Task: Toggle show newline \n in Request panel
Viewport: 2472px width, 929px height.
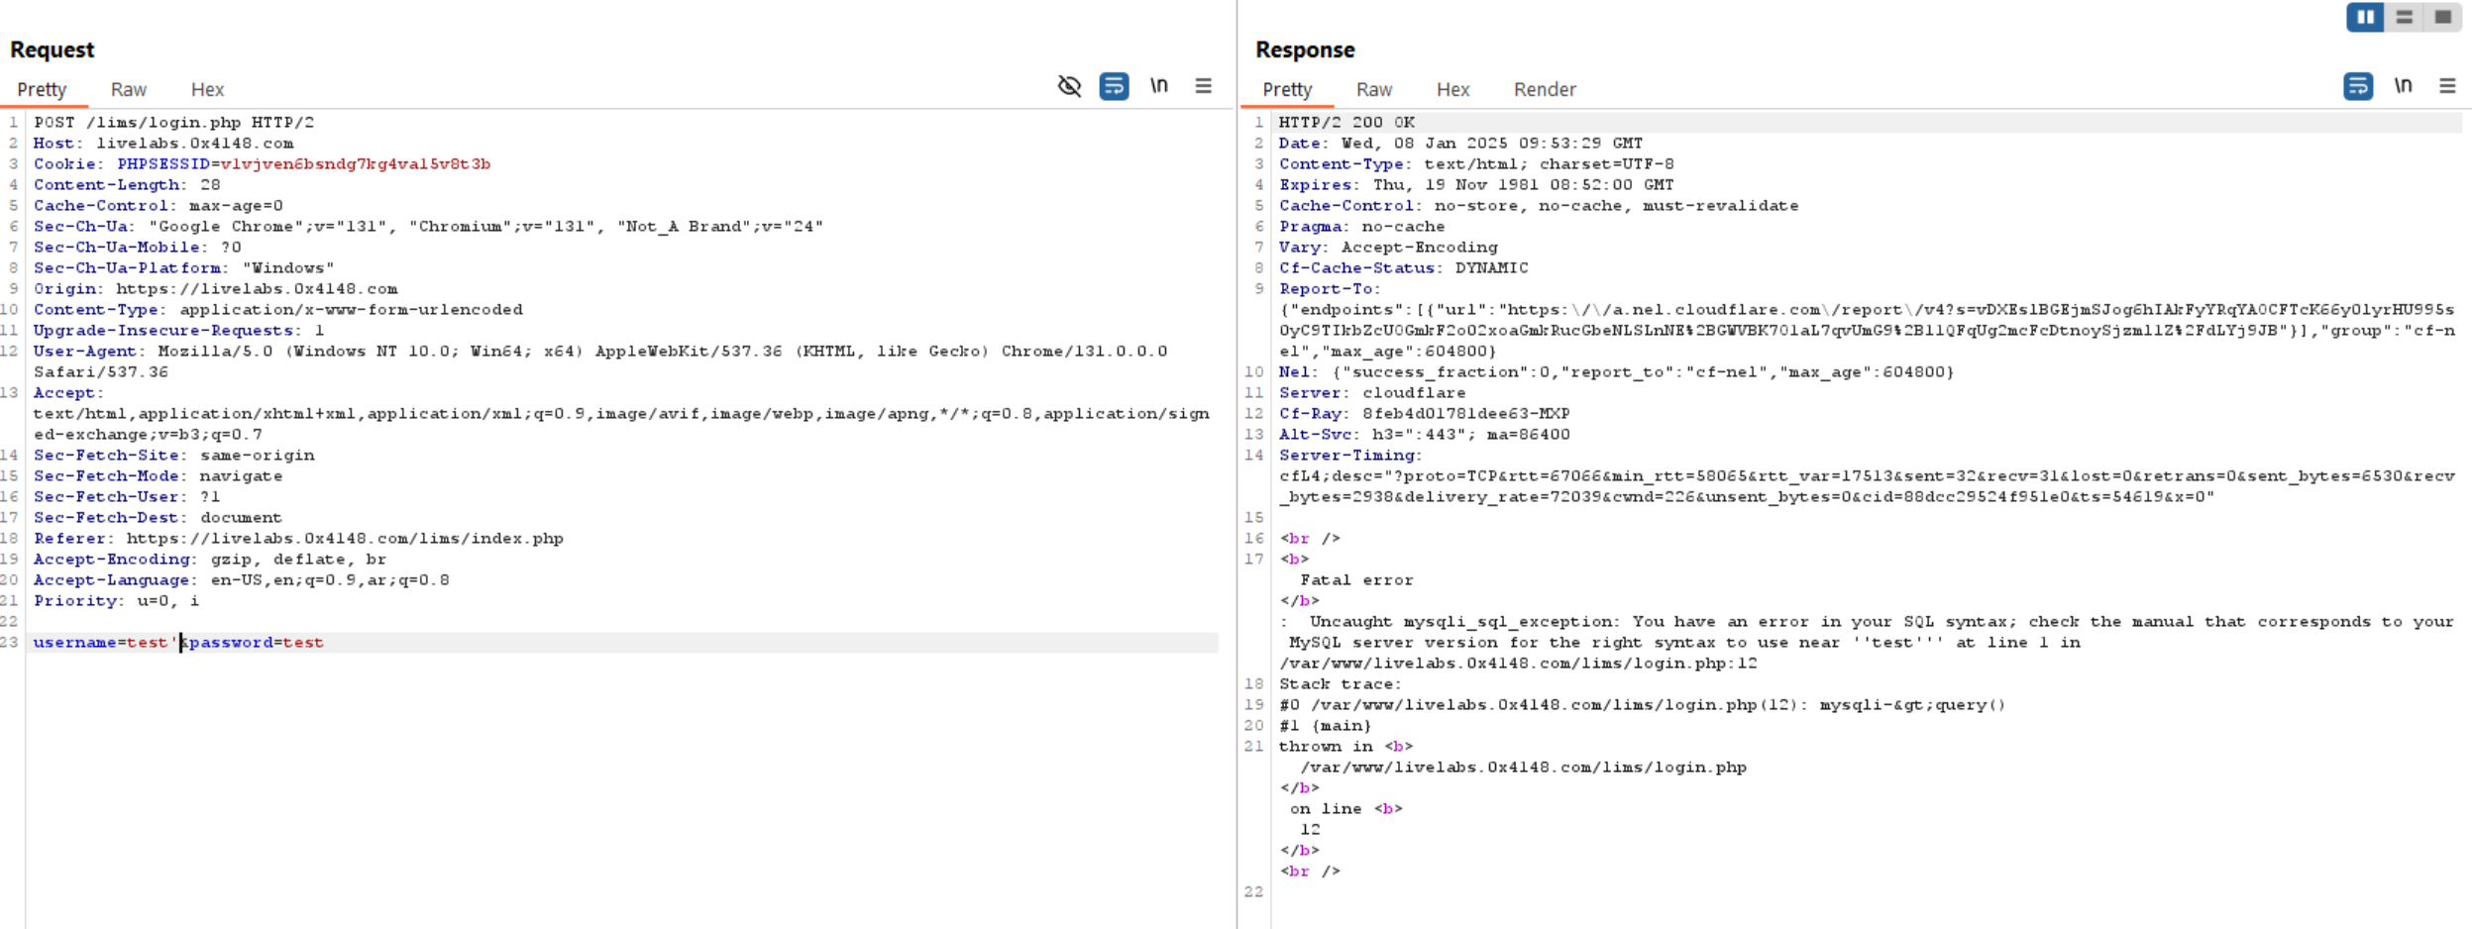Action: (x=1158, y=86)
